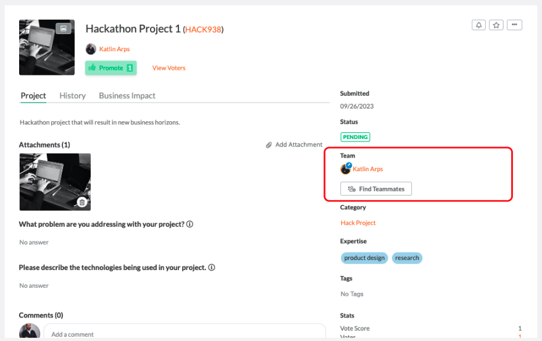Image resolution: width=542 pixels, height=341 pixels.
Task: Open the three-dots more options menu
Action: [x=514, y=25]
